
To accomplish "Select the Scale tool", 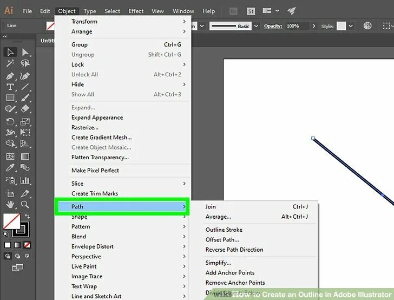I will coord(25,122).
